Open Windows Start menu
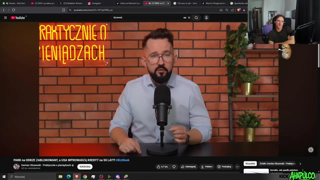 4,177
